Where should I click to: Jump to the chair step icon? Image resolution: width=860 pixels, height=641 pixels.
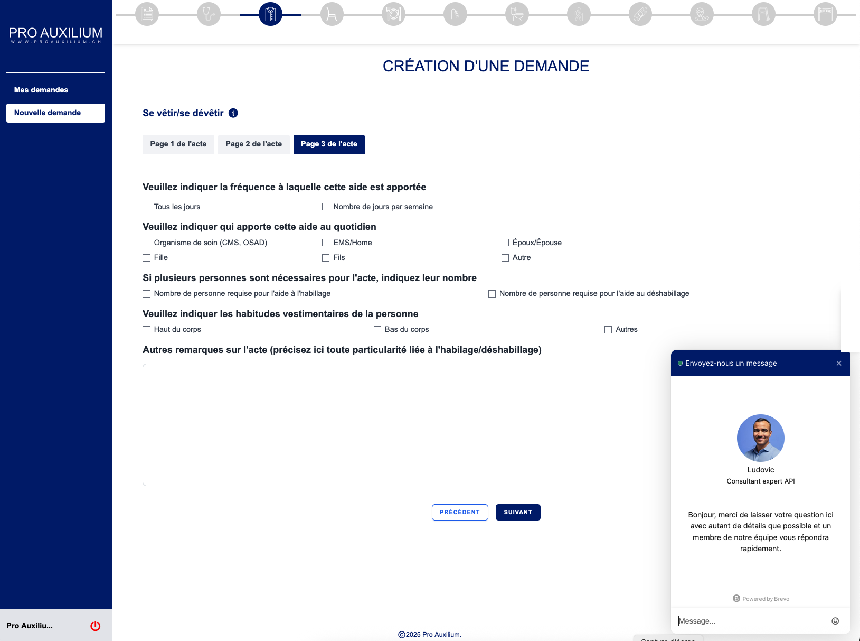pyautogui.click(x=332, y=14)
